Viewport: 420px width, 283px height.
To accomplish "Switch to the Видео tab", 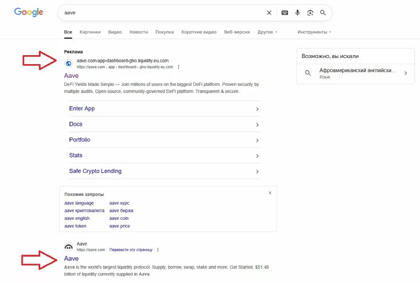I will (115, 32).
